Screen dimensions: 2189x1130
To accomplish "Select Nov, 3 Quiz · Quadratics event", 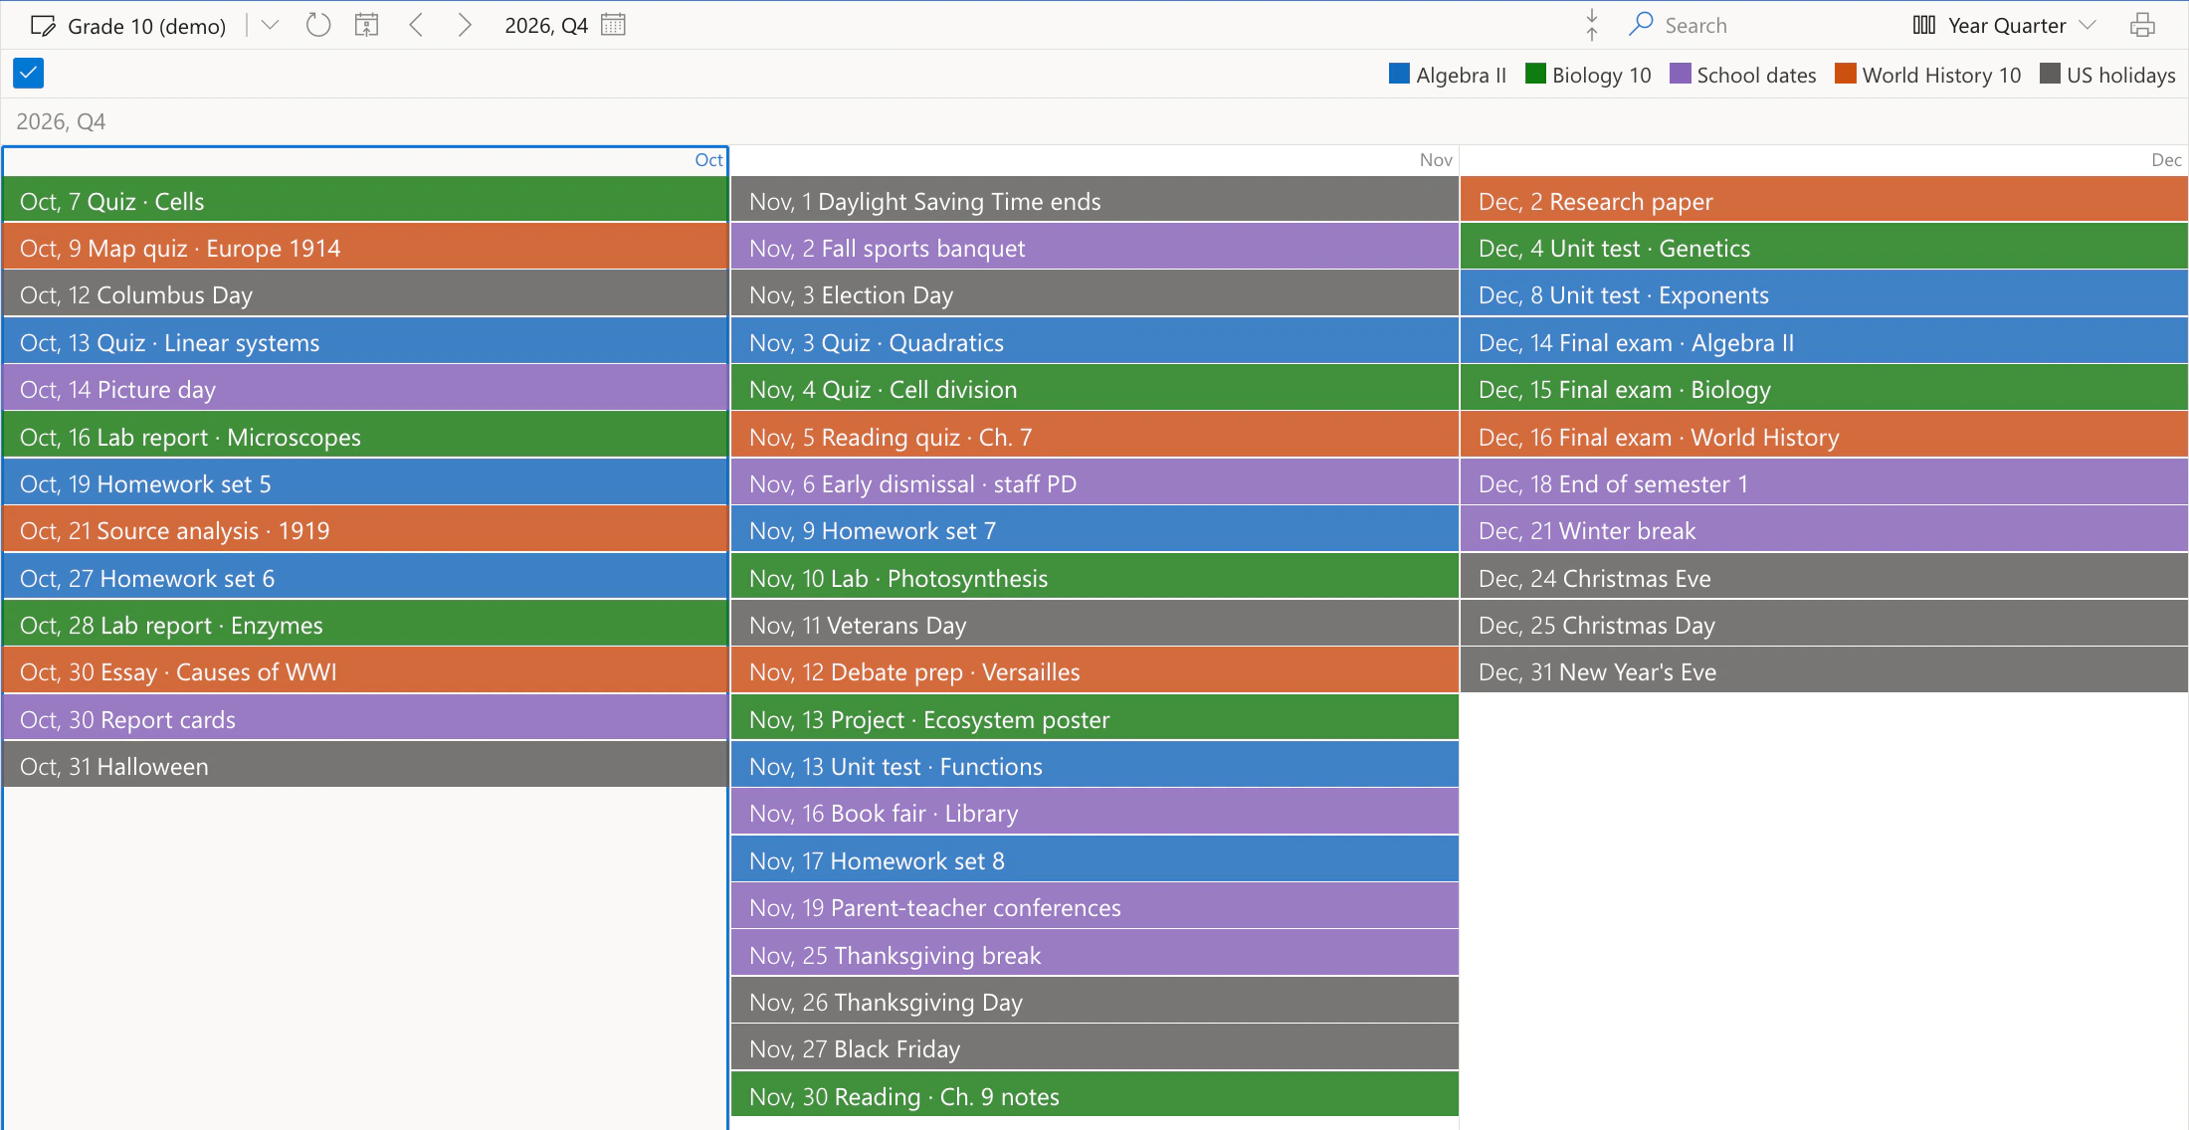I will click(x=1094, y=341).
